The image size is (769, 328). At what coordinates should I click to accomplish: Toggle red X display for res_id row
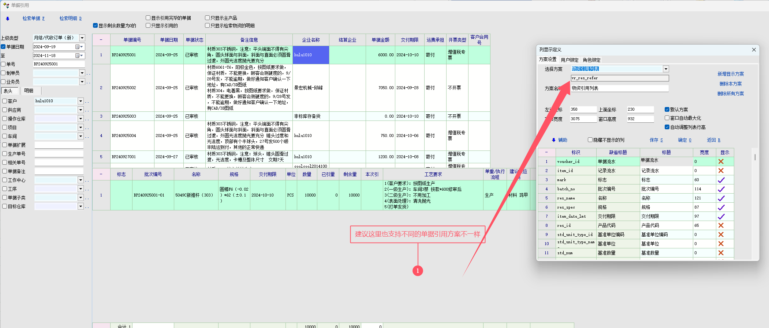point(721,225)
